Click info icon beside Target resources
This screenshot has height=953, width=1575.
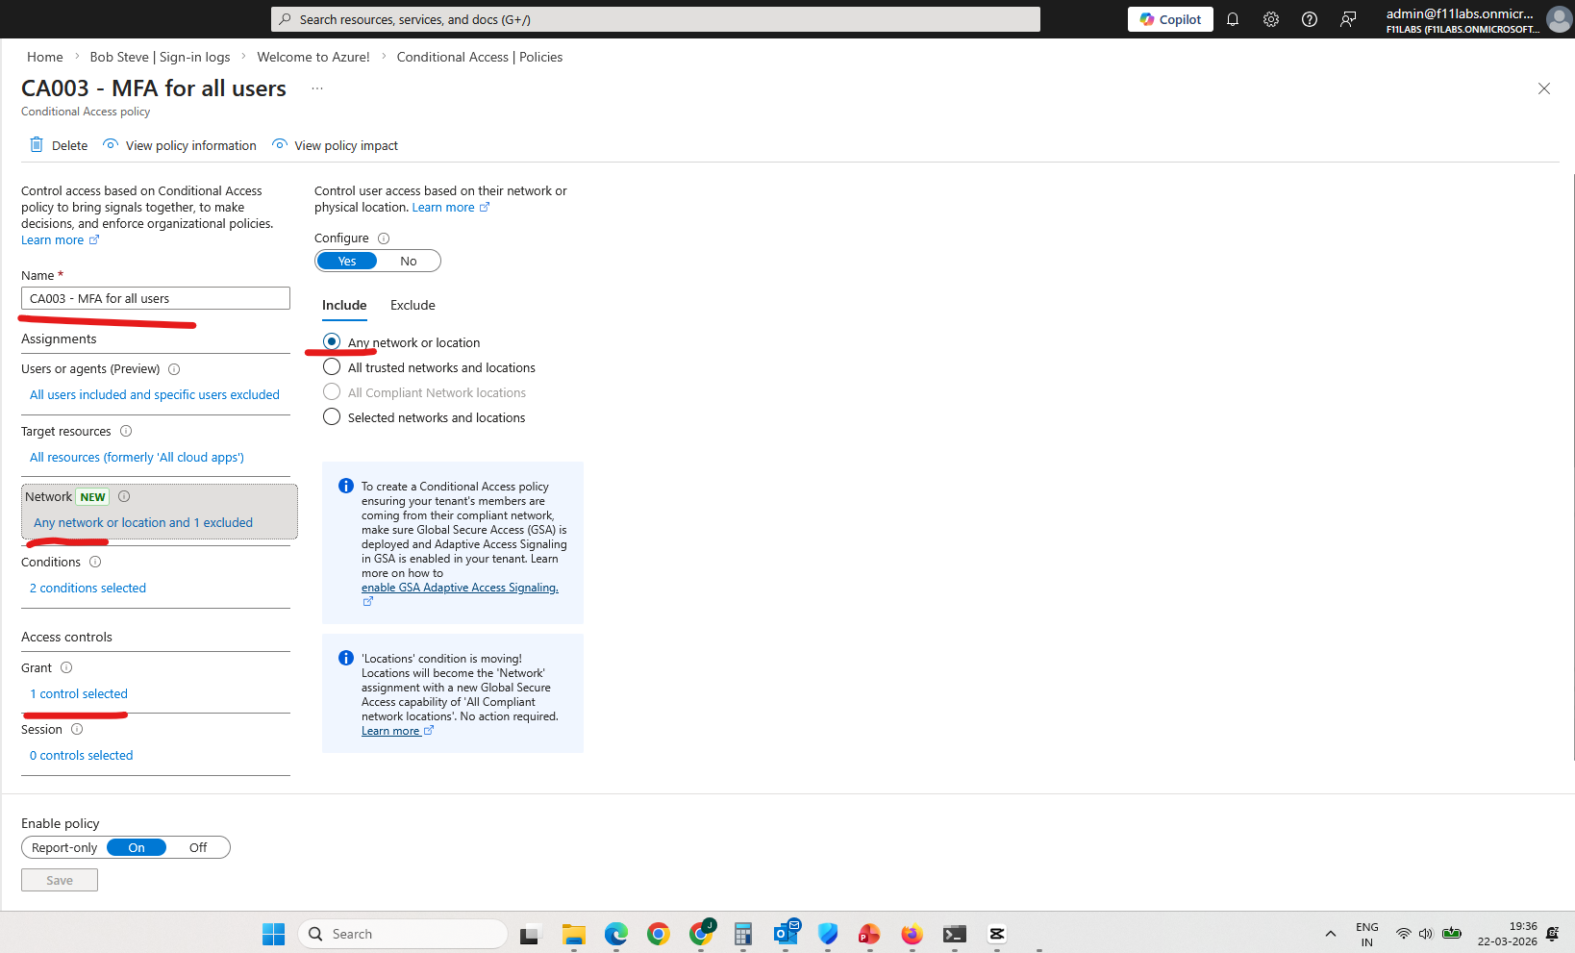[126, 432]
